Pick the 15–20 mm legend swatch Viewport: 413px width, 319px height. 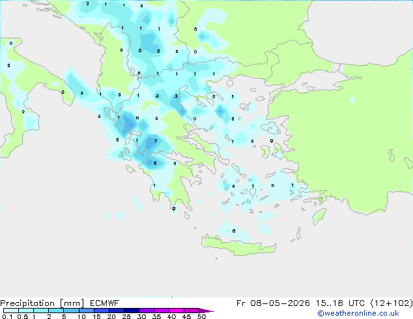click(x=102, y=311)
